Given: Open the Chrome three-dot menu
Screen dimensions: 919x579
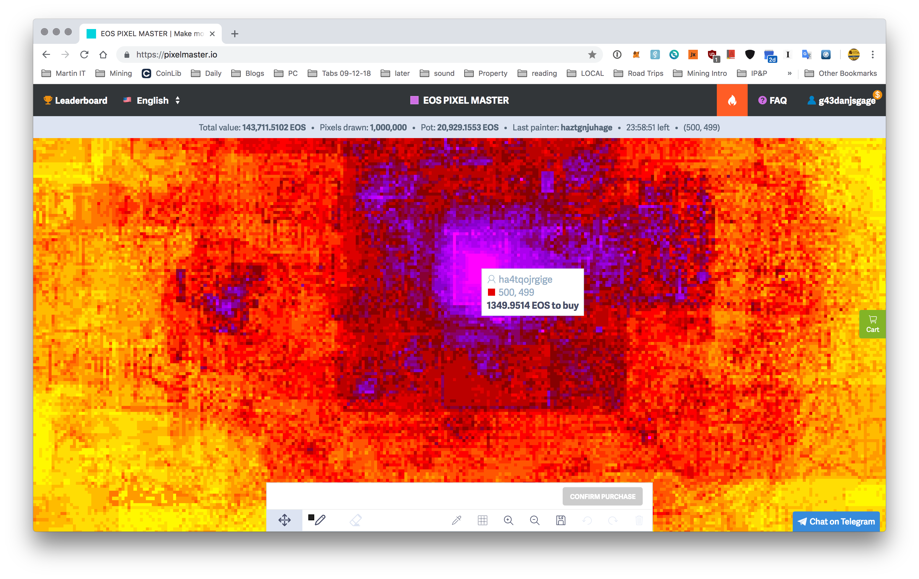Looking at the screenshot, I should [x=872, y=55].
